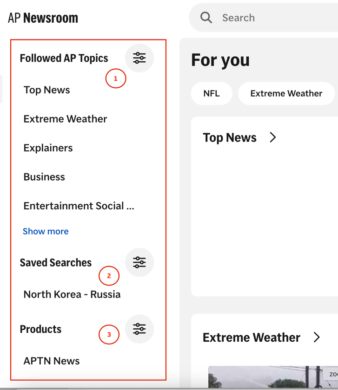Click the For you heading
Image resolution: width=338 pixels, height=390 pixels.
pyautogui.click(x=220, y=60)
